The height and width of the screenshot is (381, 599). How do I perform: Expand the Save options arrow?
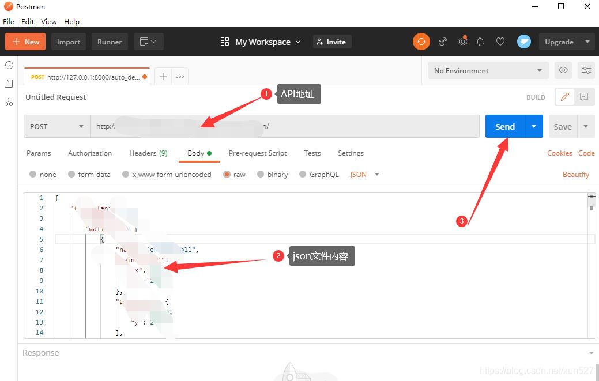586,126
